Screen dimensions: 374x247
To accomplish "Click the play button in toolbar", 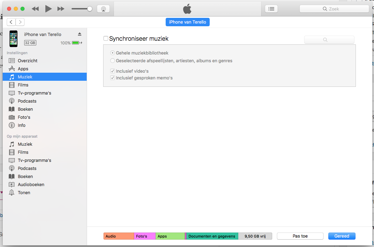I will click(x=48, y=9).
